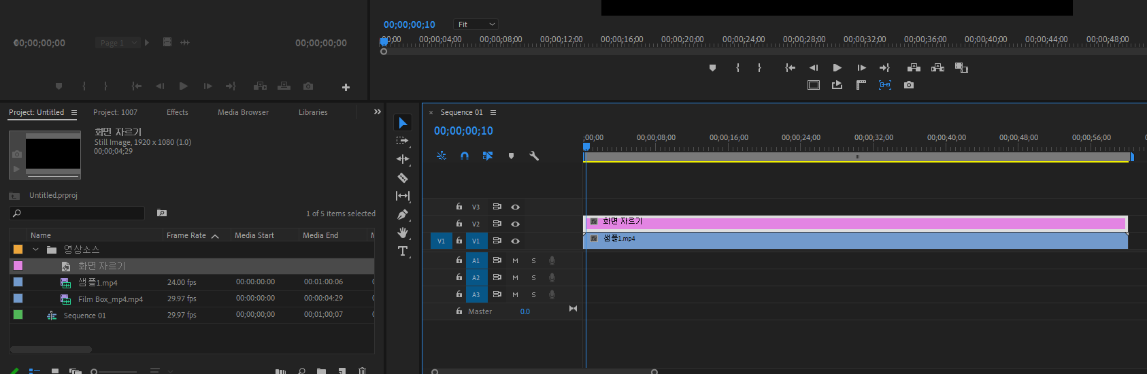Solo audio track A2

tap(533, 277)
